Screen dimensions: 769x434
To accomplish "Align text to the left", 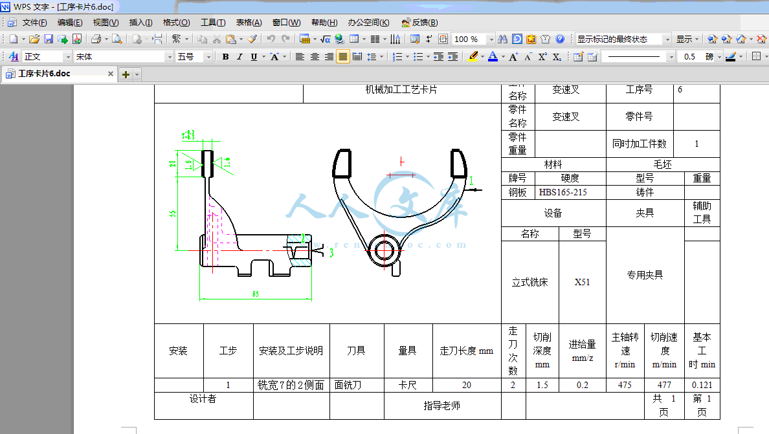I will [300, 57].
